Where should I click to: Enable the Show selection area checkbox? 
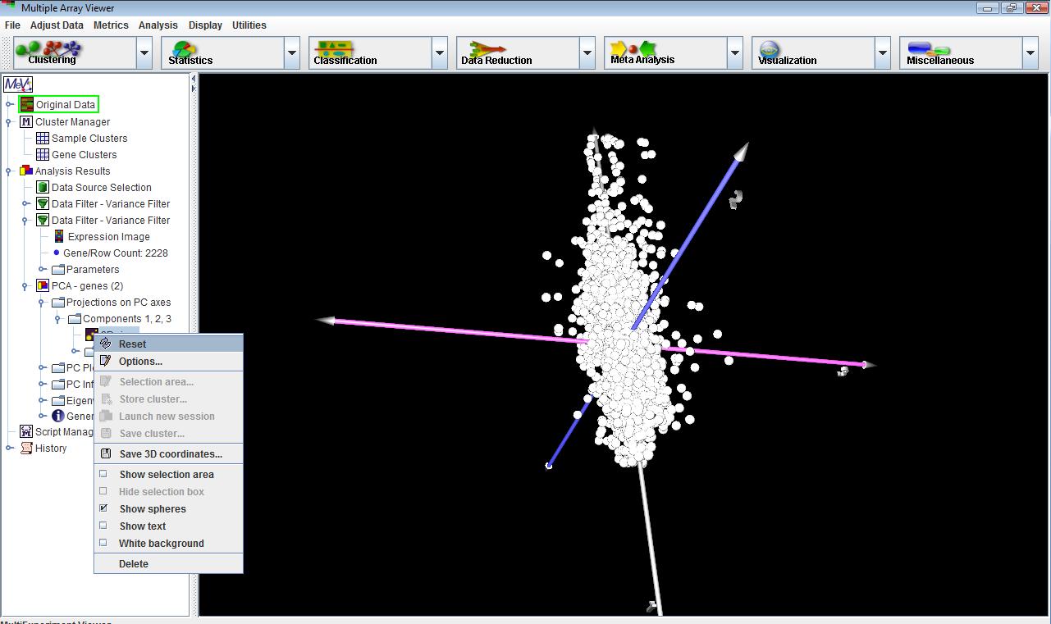pos(103,474)
